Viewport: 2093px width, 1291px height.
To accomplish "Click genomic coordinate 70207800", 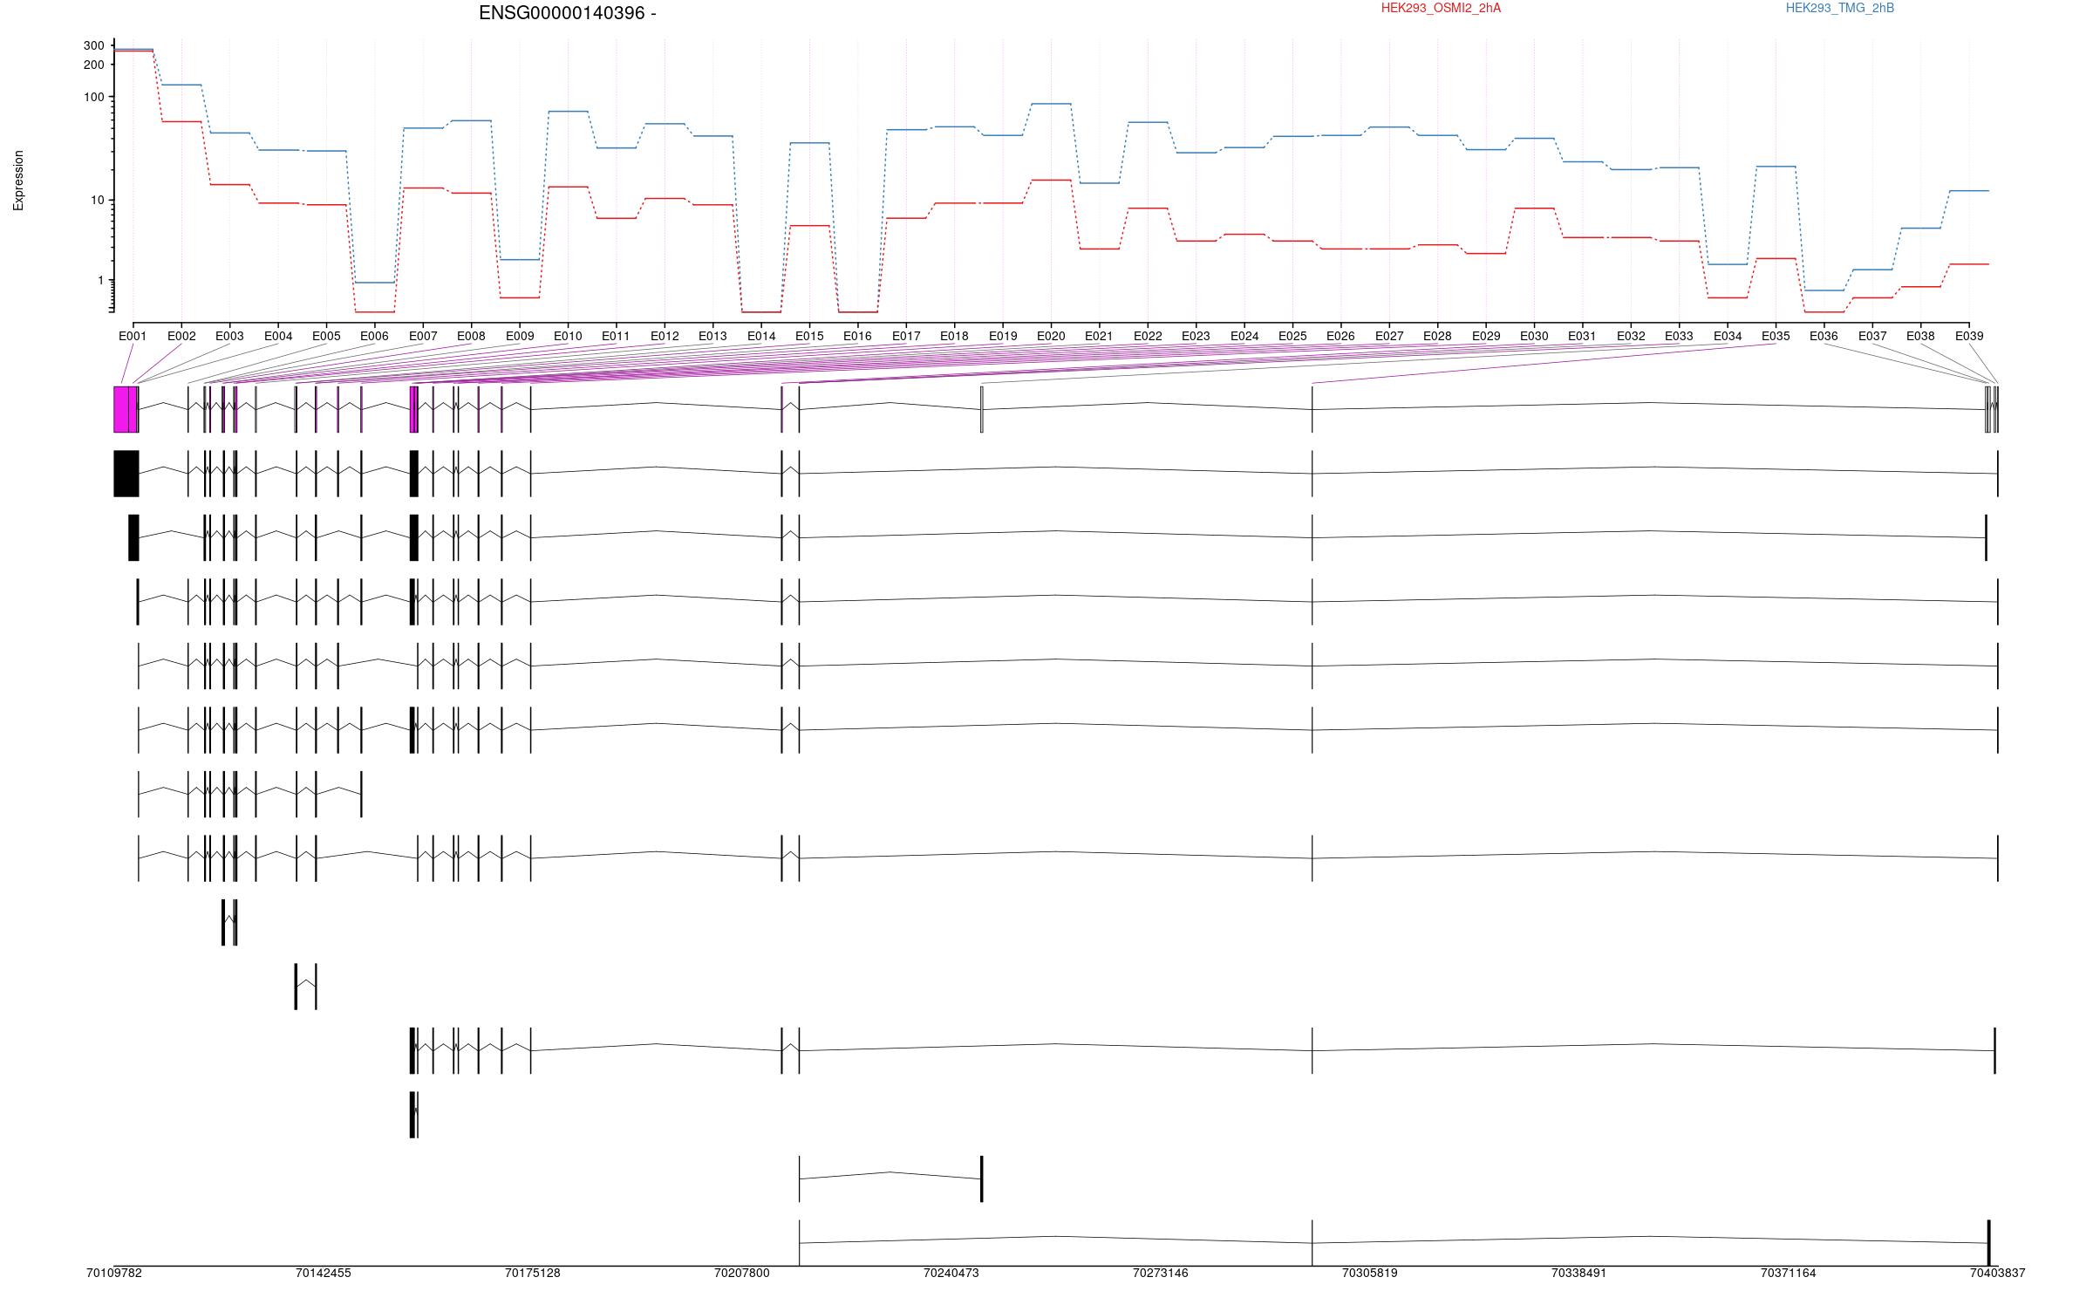I will click(x=742, y=1273).
